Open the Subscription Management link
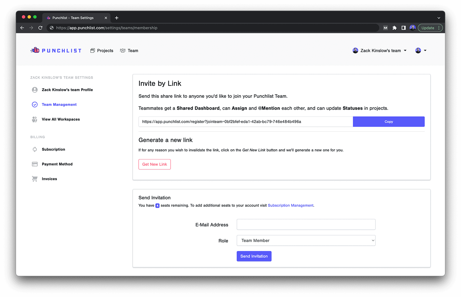The width and height of the screenshot is (461, 297). 290,205
